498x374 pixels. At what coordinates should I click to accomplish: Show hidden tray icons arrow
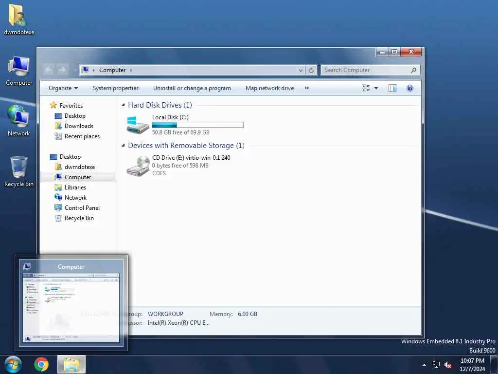[x=424, y=365]
